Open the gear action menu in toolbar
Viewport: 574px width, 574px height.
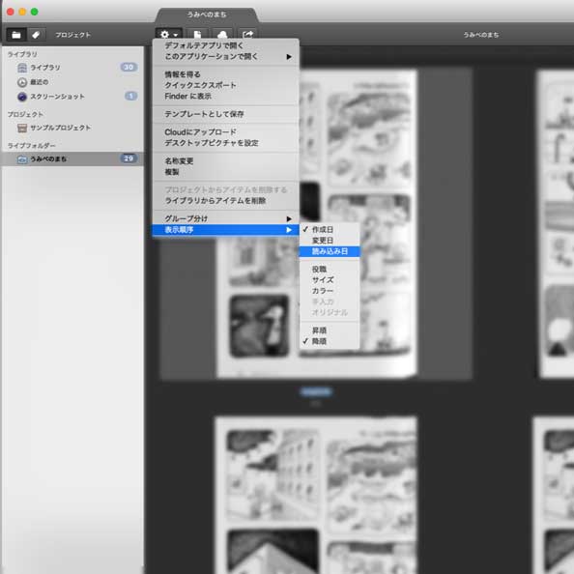click(169, 35)
